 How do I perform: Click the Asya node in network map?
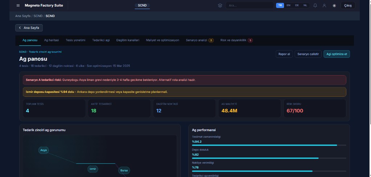43,150
